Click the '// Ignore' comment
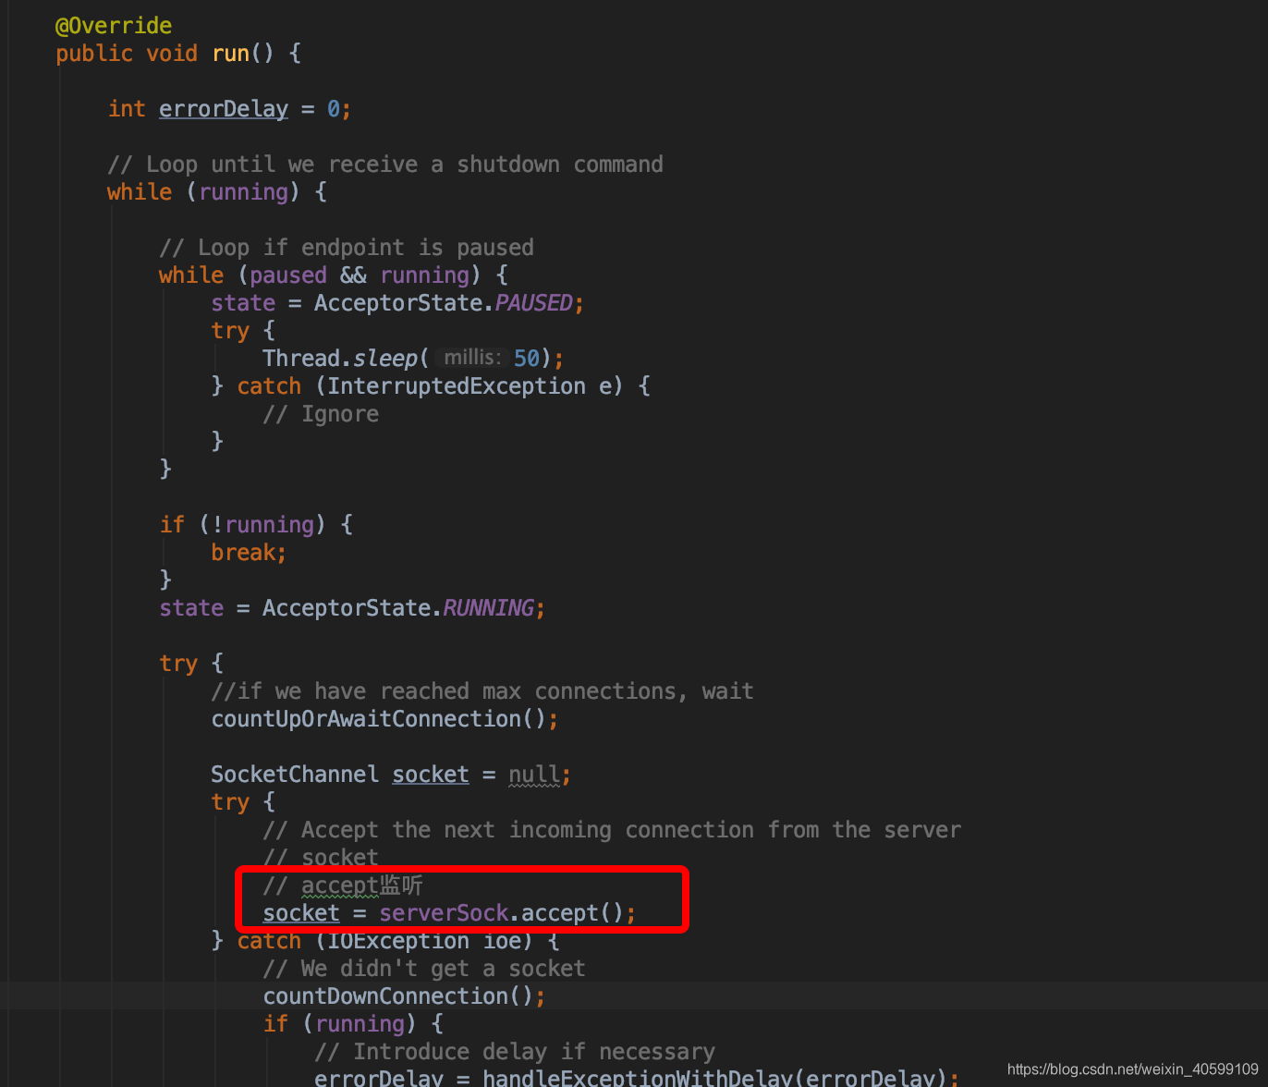 (321, 414)
